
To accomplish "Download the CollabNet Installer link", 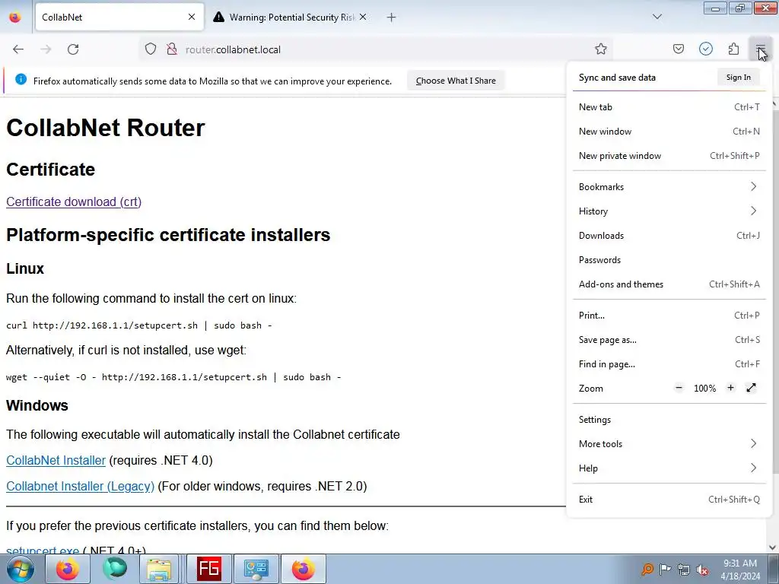I will coord(56,460).
